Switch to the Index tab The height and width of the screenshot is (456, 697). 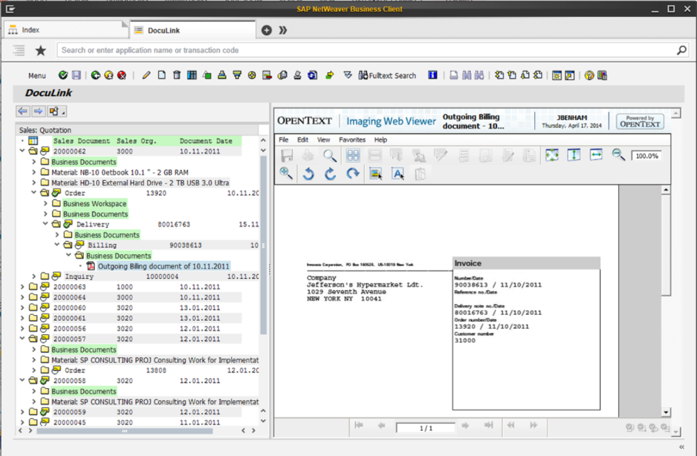click(30, 30)
